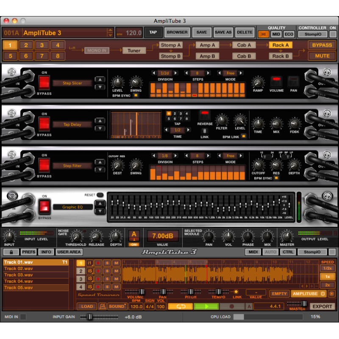The width and height of the screenshot is (339, 339).
Task: Arm record on track 1
Action: tap(98, 263)
